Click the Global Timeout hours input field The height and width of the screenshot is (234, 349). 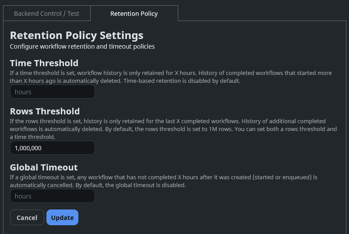pos(52,196)
